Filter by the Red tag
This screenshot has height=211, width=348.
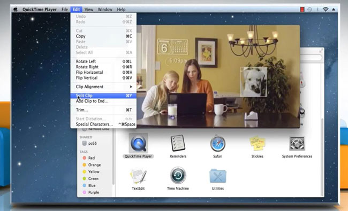(x=89, y=158)
